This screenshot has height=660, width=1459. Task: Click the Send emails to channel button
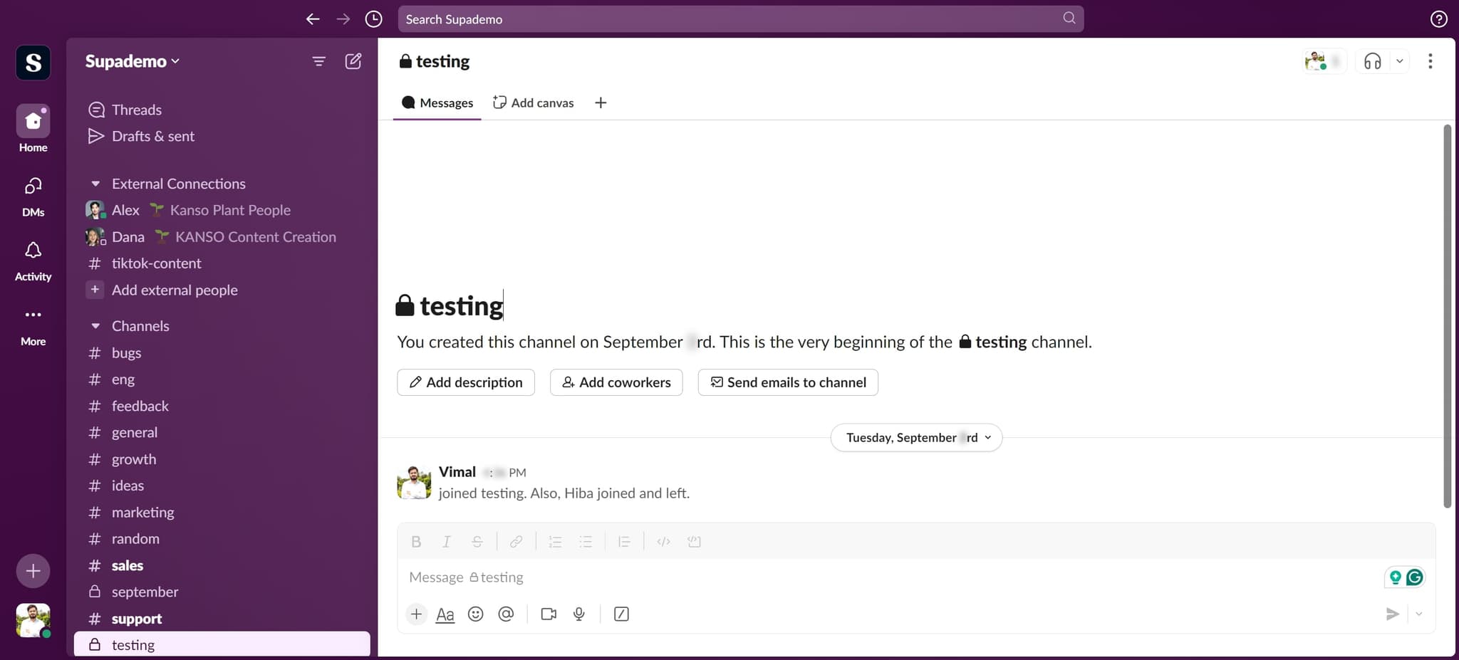[788, 382]
